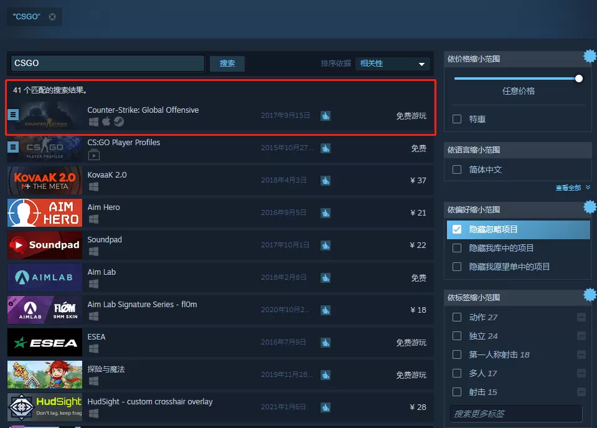Click list icon beside CS:GO Player Profiles
Viewport: 597px width, 428px height.
(x=13, y=147)
